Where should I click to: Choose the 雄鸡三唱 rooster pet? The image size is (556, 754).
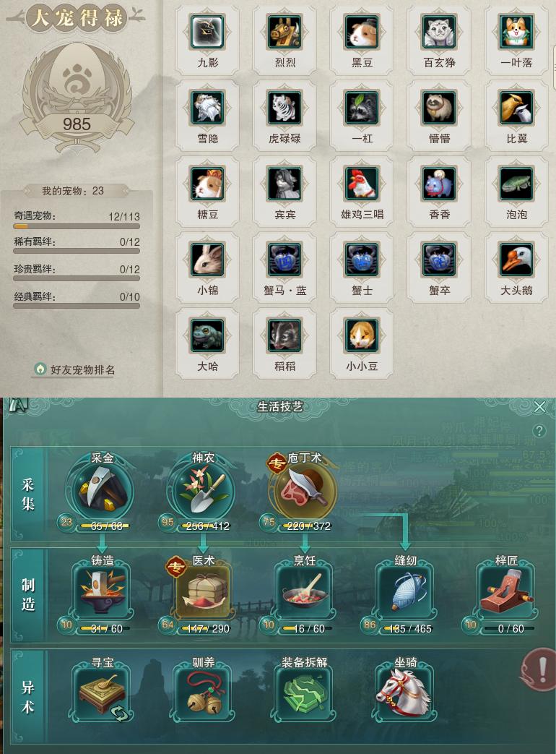362,183
